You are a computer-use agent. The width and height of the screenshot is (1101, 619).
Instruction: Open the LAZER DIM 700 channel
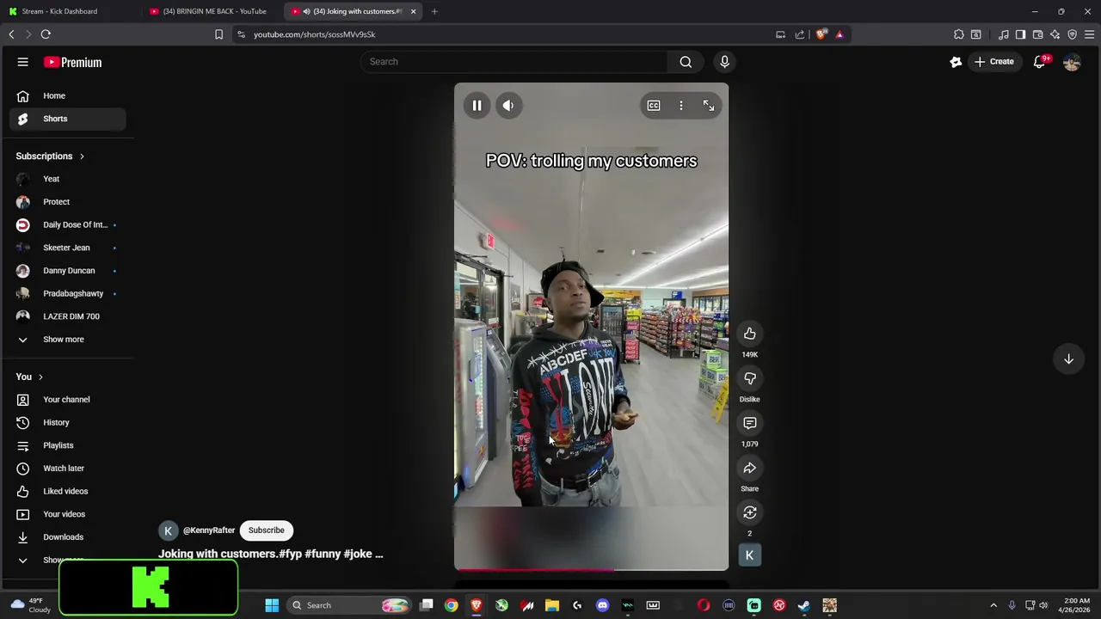click(68, 316)
